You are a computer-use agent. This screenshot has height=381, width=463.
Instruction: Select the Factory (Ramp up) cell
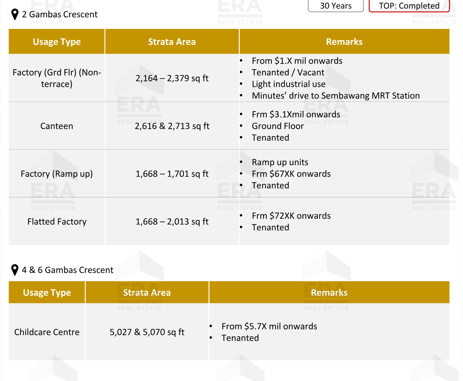tap(57, 174)
